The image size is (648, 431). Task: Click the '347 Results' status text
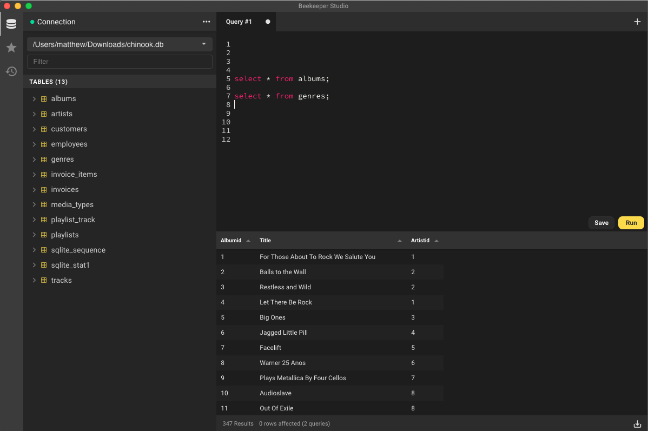click(237, 423)
